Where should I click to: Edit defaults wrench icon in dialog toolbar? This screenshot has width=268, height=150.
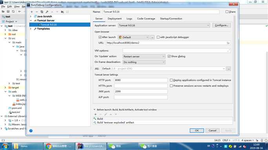47,12
